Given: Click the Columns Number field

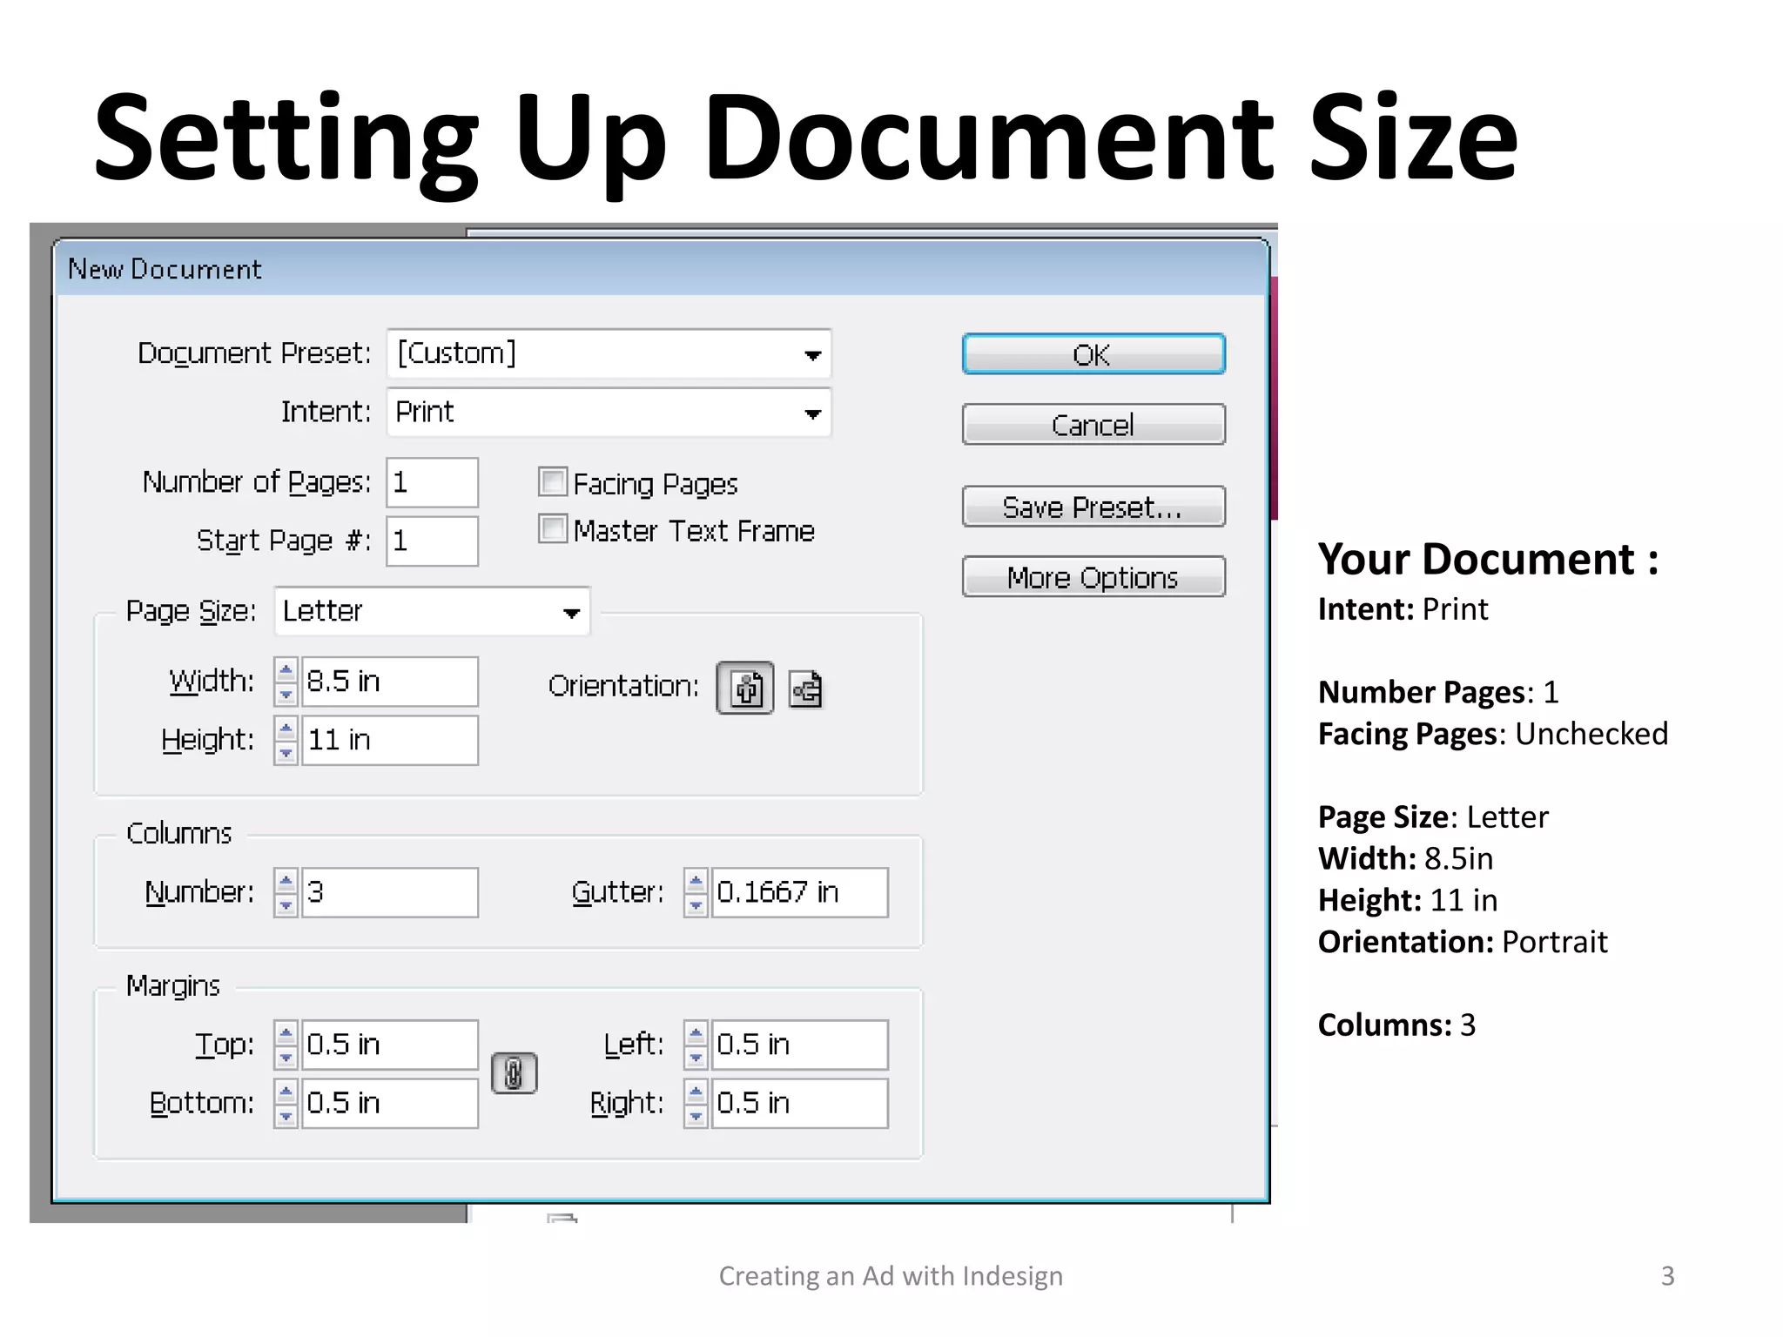Looking at the screenshot, I should pyautogui.click(x=389, y=892).
